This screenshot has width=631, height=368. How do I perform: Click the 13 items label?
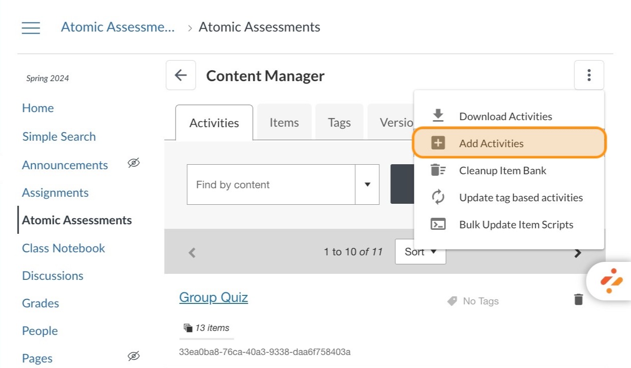[212, 328]
